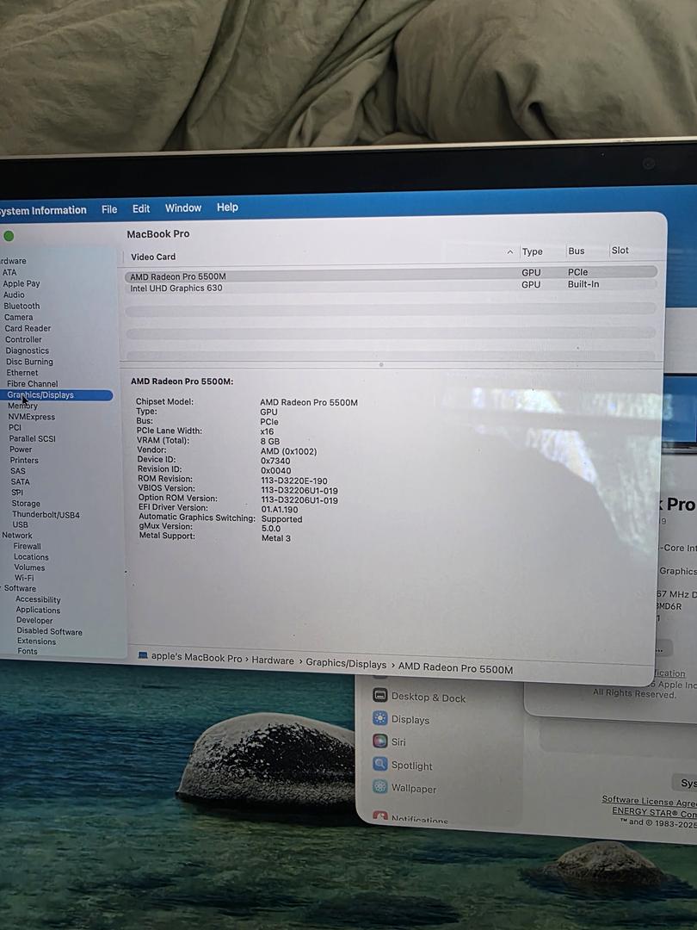The image size is (697, 930).
Task: Click the Notifications icon in the sidebar
Action: 379,816
